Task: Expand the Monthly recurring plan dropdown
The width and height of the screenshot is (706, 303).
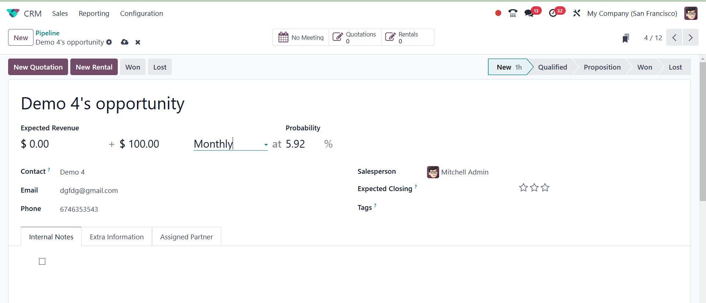Action: click(x=266, y=145)
